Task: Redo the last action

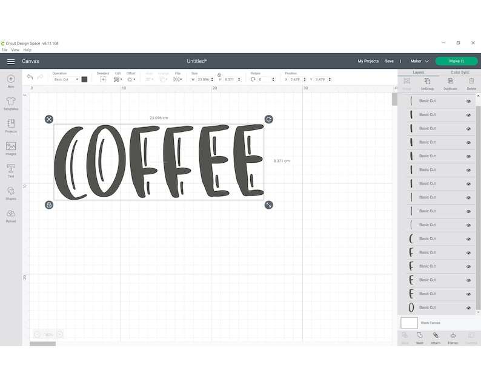Action: (x=40, y=77)
